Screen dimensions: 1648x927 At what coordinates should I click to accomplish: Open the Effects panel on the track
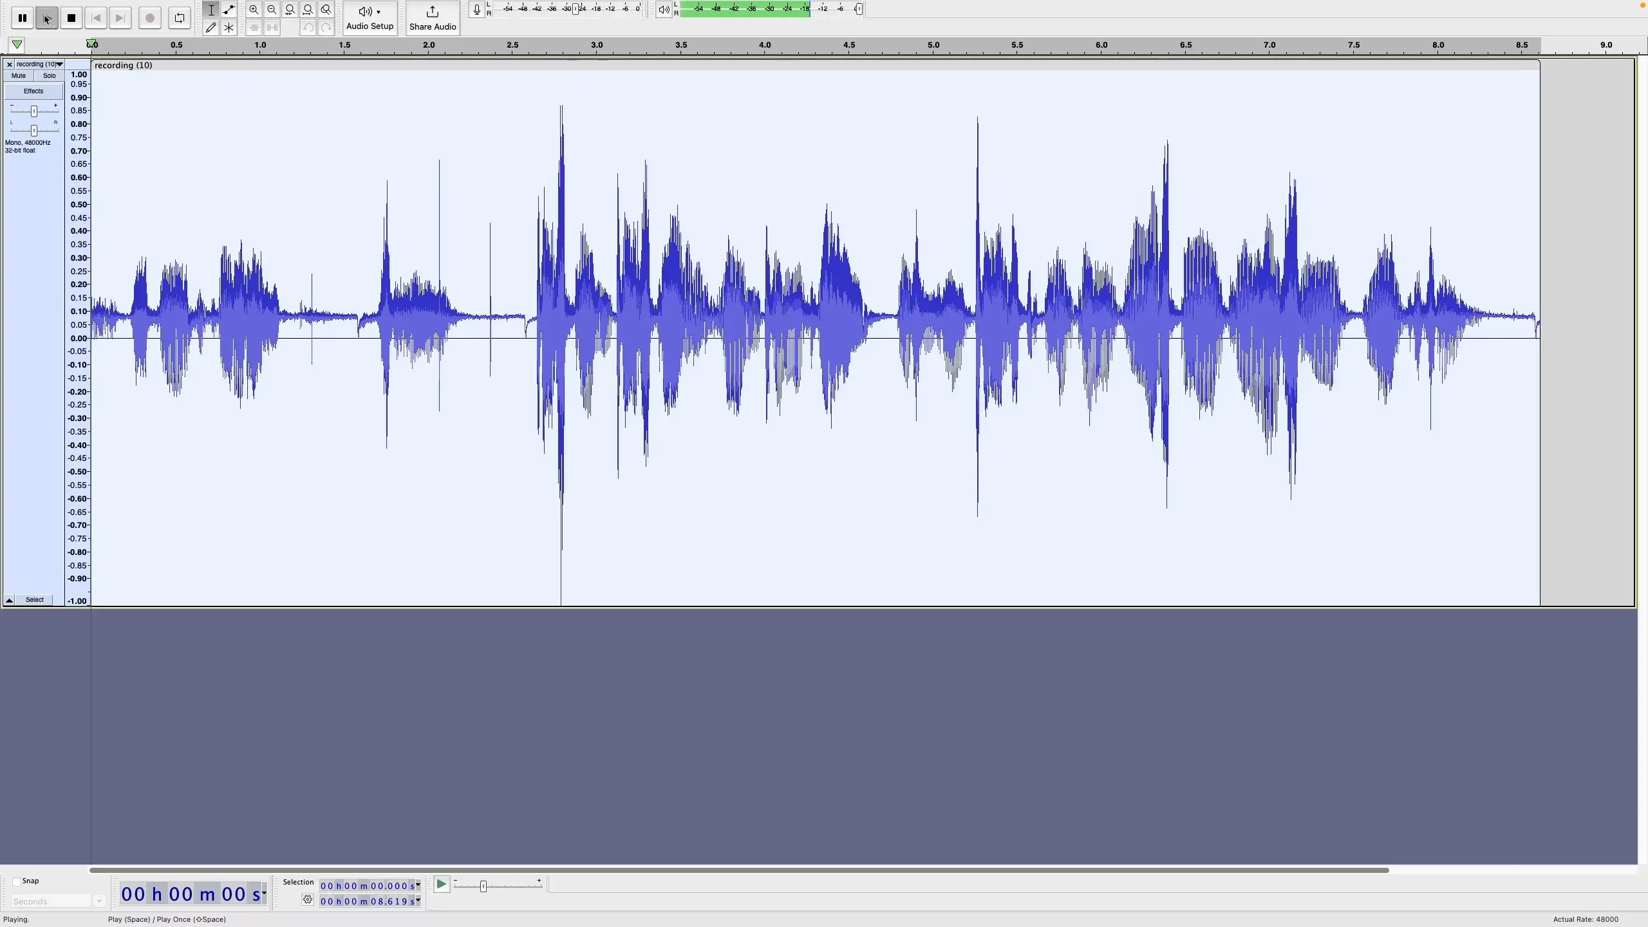coord(33,91)
